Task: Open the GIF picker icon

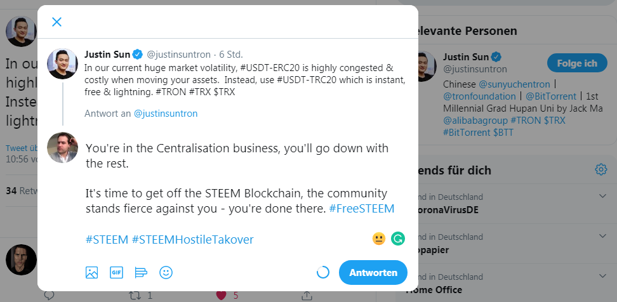Action: [116, 273]
